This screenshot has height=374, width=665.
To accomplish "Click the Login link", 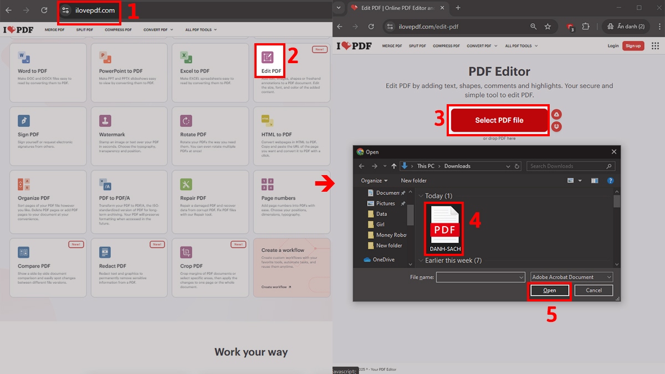I will [613, 46].
